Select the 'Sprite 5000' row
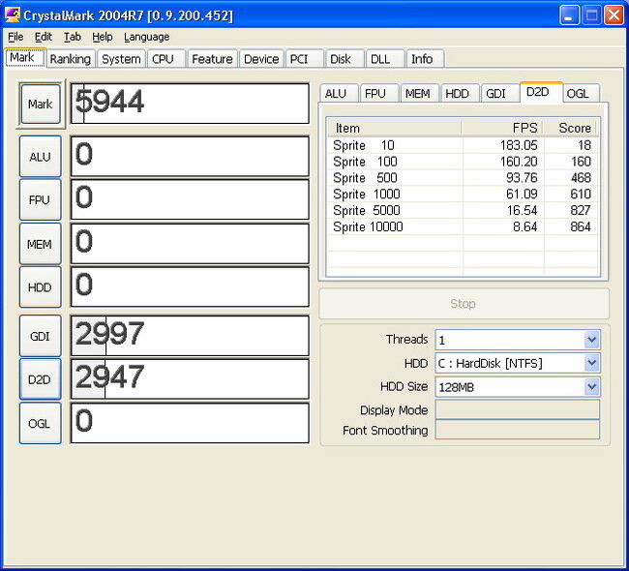Image resolution: width=629 pixels, height=571 pixels. pyautogui.click(x=463, y=210)
